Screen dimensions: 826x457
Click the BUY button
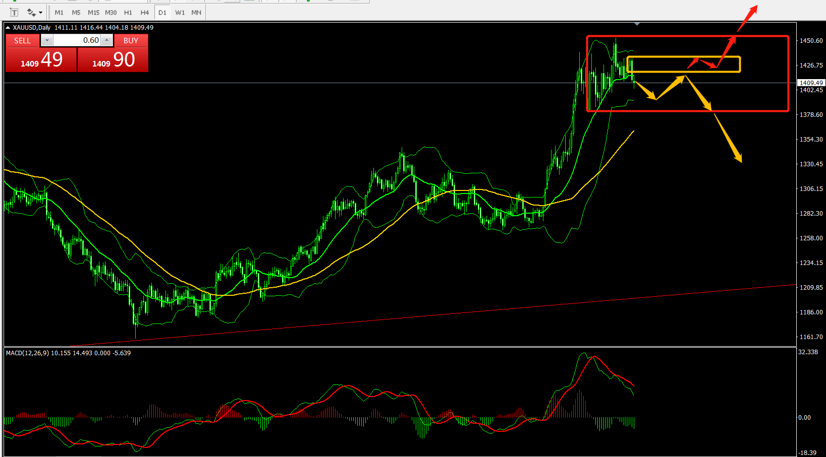[131, 41]
